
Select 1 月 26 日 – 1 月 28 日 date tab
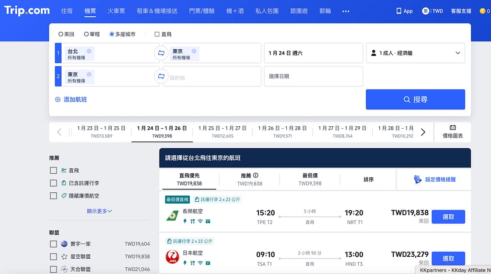click(282, 132)
